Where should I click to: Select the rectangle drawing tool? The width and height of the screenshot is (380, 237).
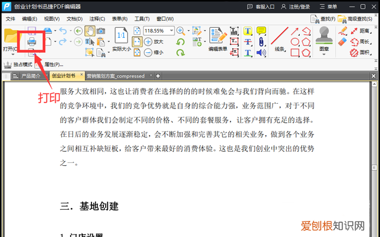tap(294, 52)
